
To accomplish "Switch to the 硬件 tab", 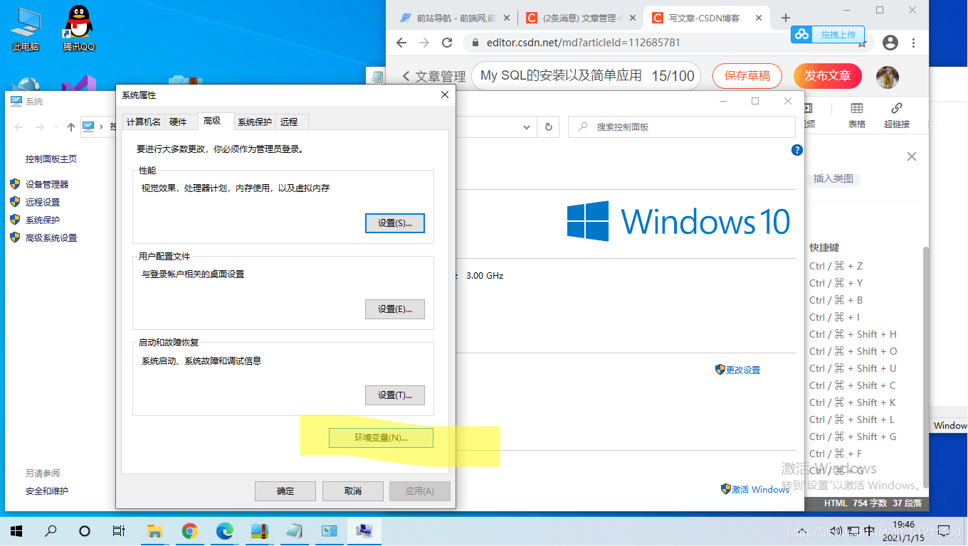I will click(178, 122).
